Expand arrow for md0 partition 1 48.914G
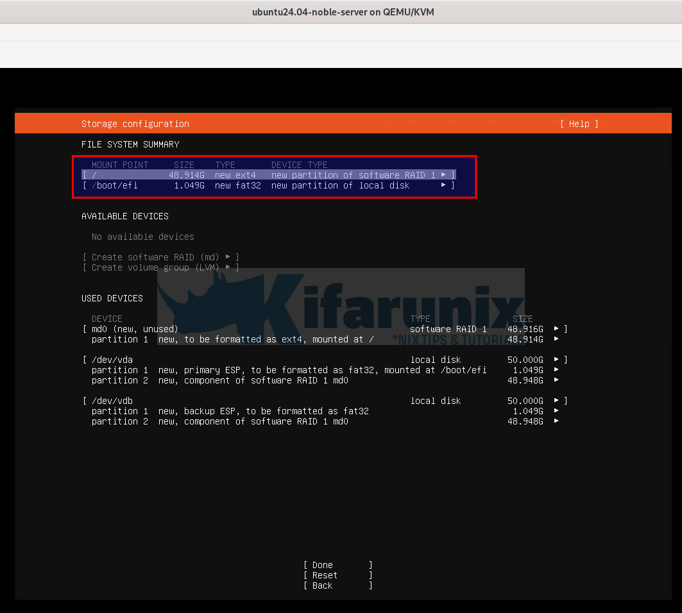Screen dimensions: 682x613 click(556, 339)
